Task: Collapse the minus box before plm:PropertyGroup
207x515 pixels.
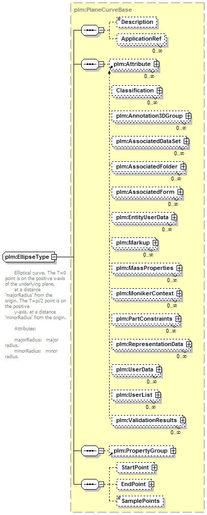Action: 101,451
